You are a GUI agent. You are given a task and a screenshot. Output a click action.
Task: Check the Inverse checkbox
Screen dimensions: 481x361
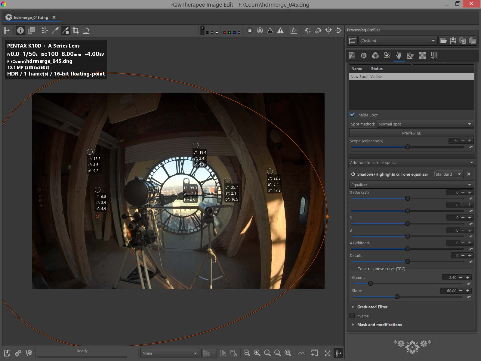click(352, 316)
